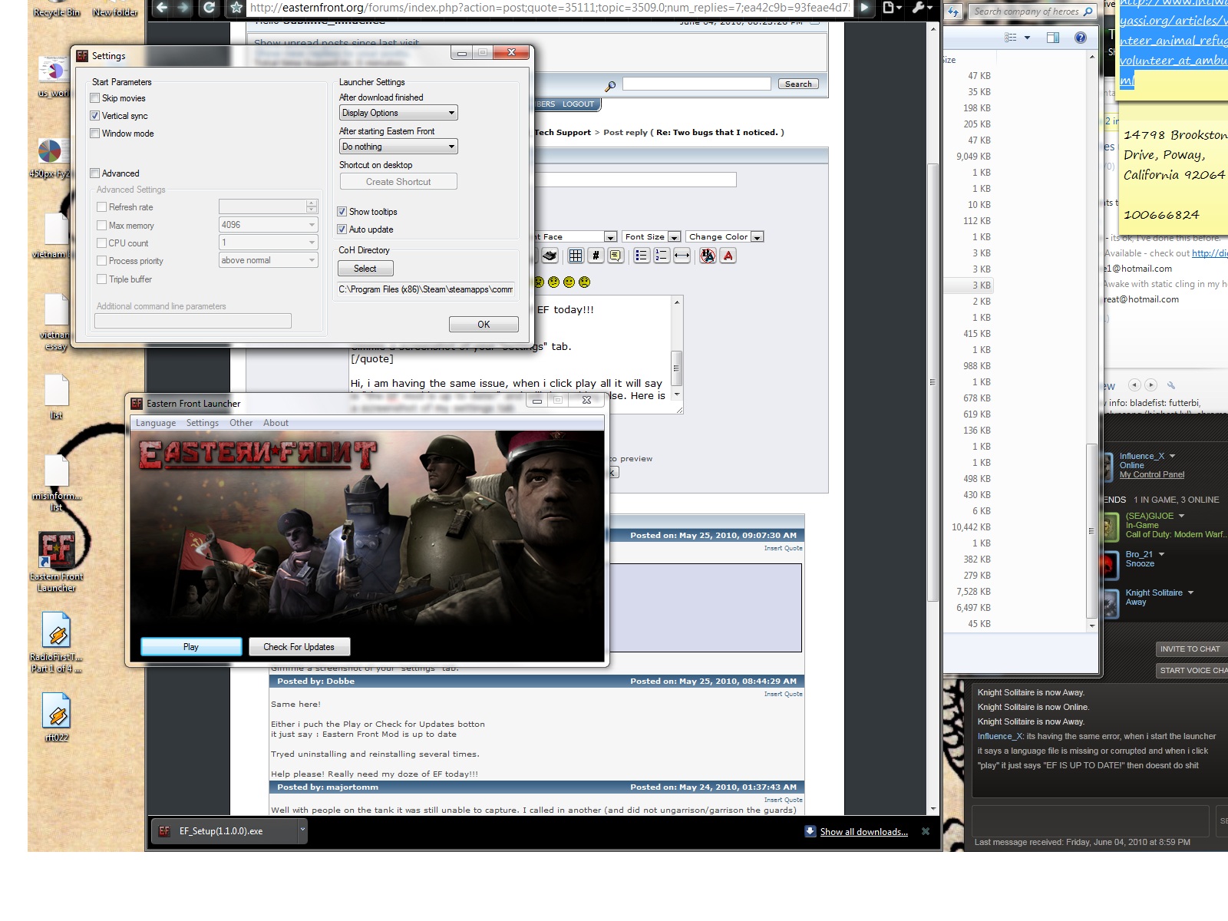1228x921 pixels.
Task: Open the browser wrench tools menu
Action: pyautogui.click(x=920, y=8)
